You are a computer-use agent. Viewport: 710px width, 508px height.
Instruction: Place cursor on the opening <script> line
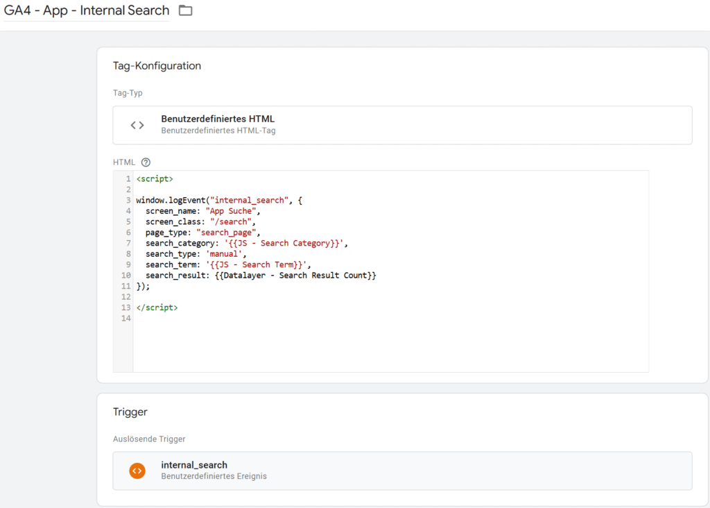point(155,179)
